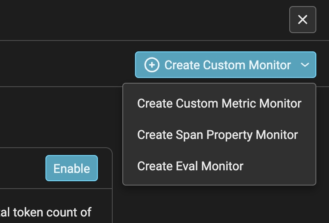Click the down arrow on the blue split button
This screenshot has width=329, height=223.
(305, 65)
